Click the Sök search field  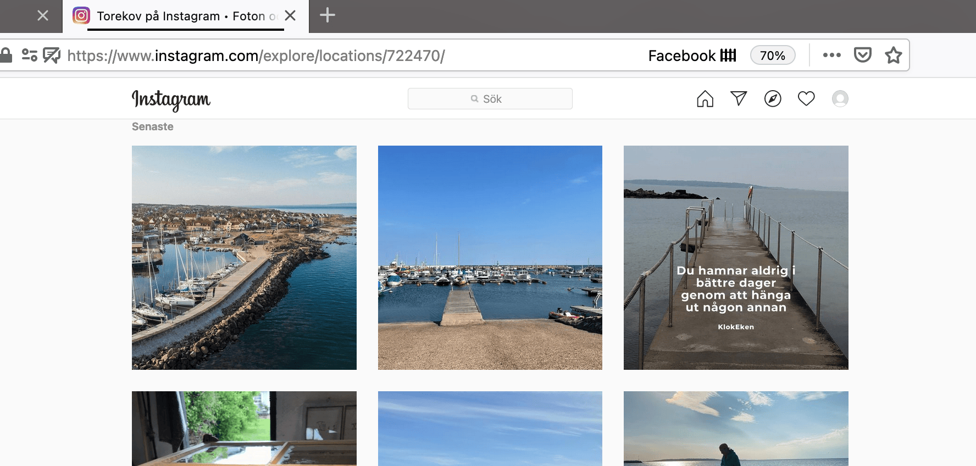[490, 99]
